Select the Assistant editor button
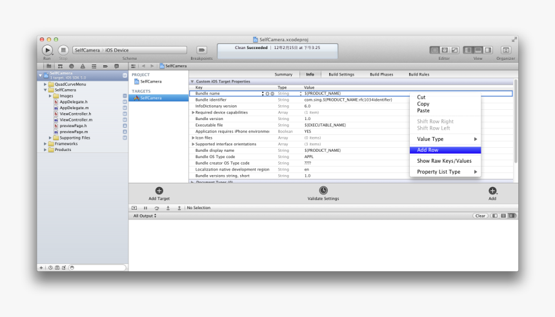The image size is (555, 317). pos(445,50)
